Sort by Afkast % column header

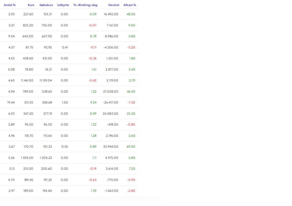point(130,5)
